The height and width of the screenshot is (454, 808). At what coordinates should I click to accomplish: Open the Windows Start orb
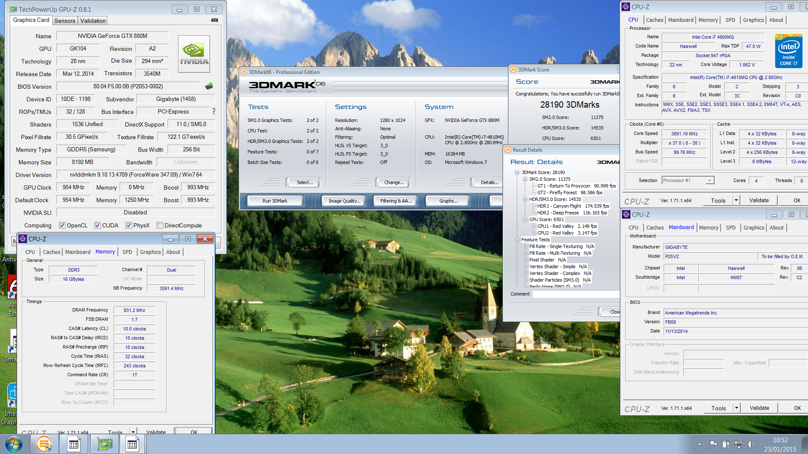coord(14,444)
